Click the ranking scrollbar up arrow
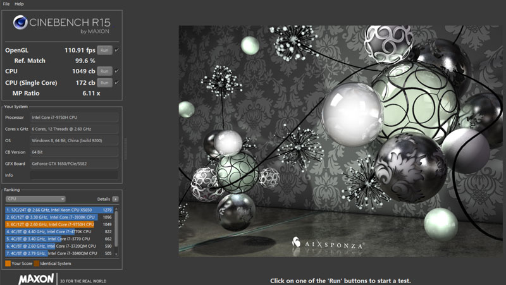 (x=116, y=209)
